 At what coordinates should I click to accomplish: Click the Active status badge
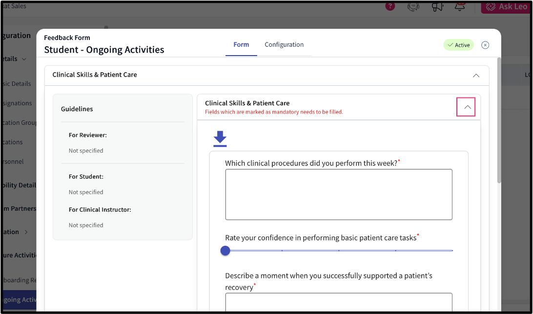tap(458, 44)
